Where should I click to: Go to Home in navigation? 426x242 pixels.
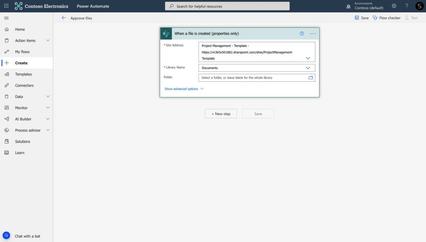[20, 29]
